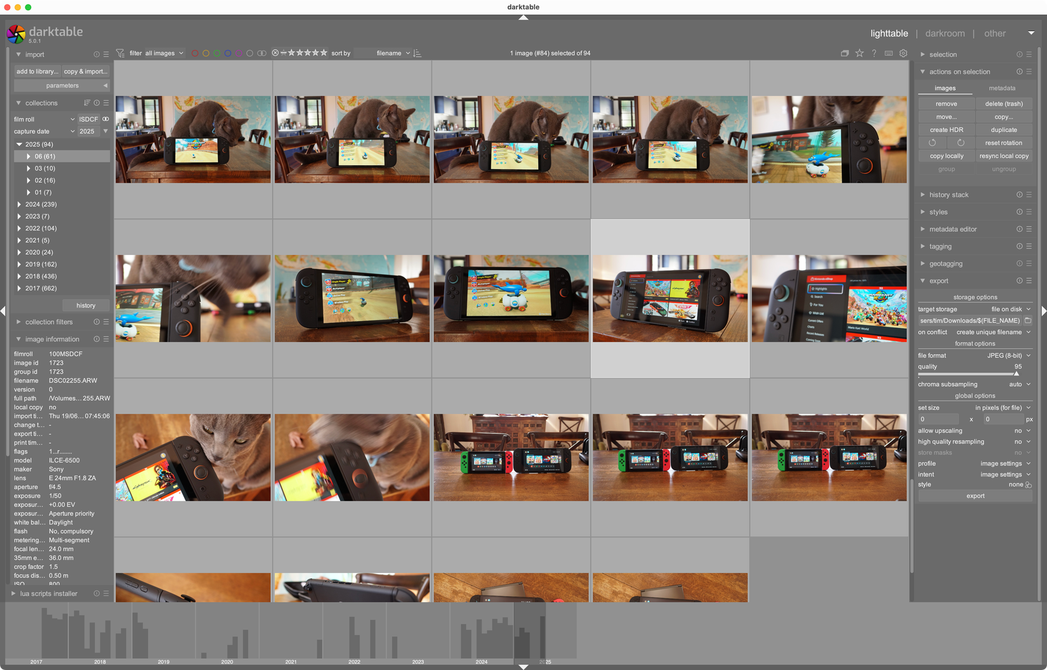Open the filter funnel icon

[x=119, y=53]
